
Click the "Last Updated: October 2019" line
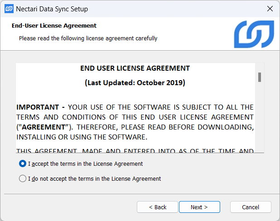135,83
